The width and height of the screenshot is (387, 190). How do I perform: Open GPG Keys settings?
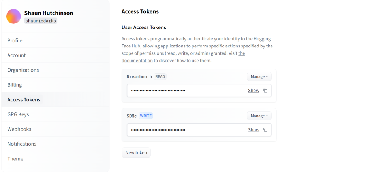[18, 114]
